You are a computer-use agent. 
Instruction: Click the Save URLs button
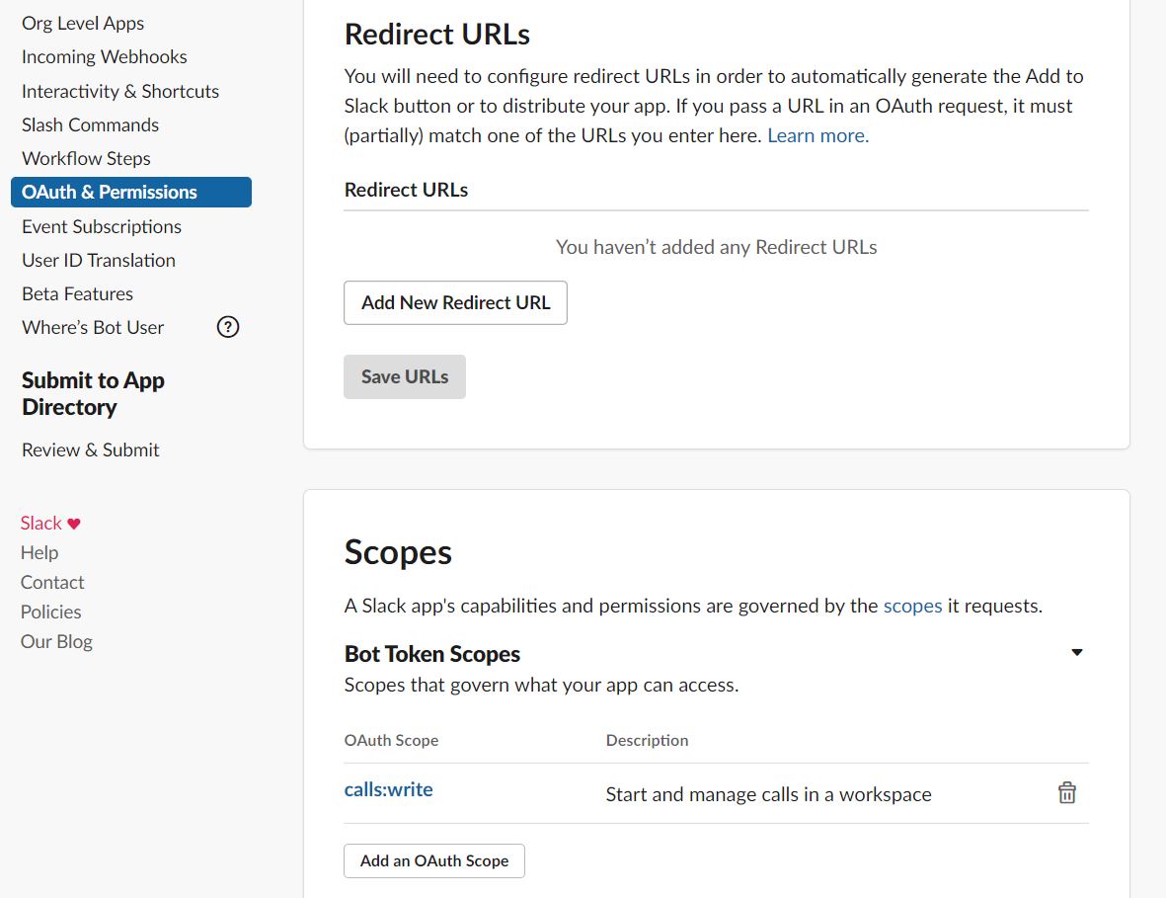(x=405, y=376)
